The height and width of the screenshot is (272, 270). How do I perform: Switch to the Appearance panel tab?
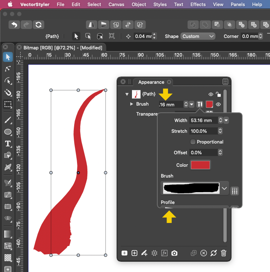point(151,82)
